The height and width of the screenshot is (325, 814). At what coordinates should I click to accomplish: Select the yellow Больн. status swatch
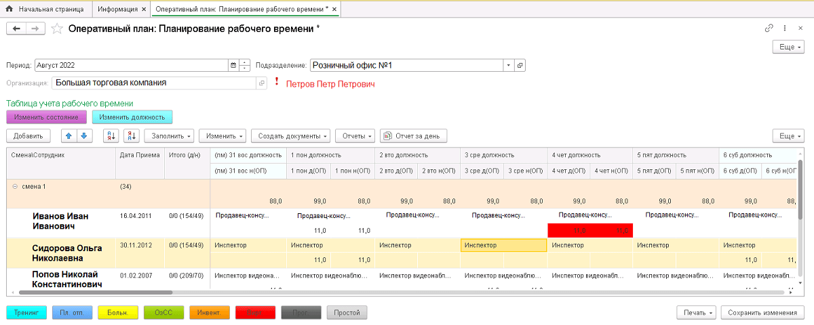click(118, 313)
